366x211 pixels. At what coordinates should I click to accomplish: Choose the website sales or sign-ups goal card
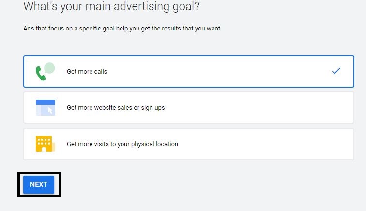(x=189, y=107)
